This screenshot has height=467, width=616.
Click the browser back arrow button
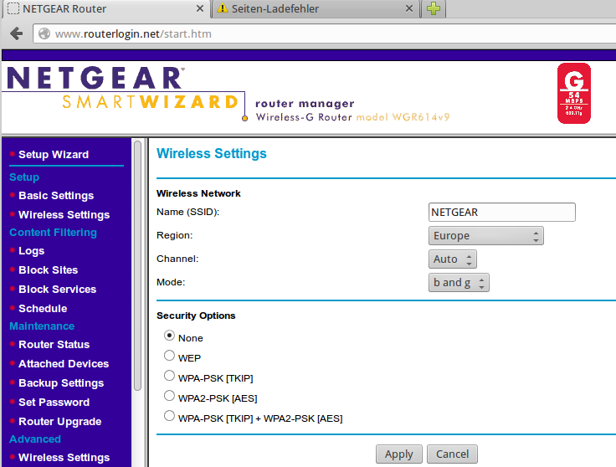(x=17, y=33)
